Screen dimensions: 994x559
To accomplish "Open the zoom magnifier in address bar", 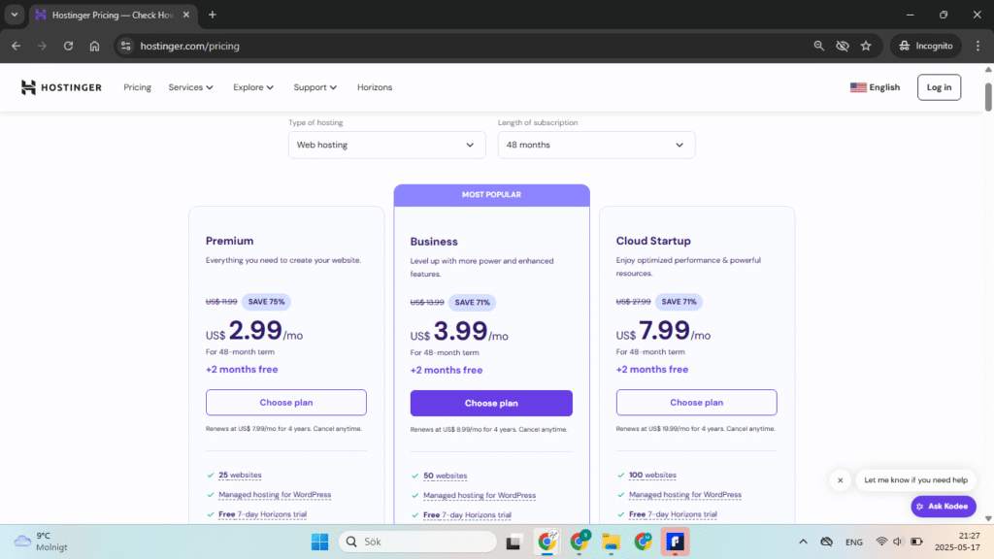I will (x=819, y=46).
